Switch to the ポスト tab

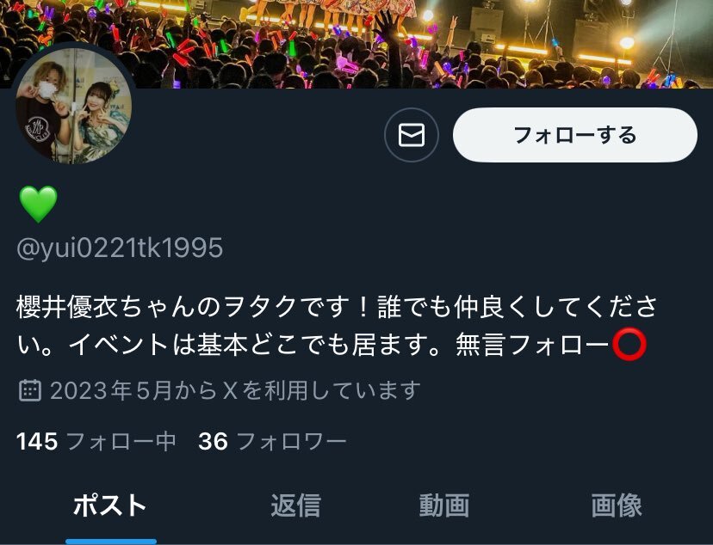[109, 505]
